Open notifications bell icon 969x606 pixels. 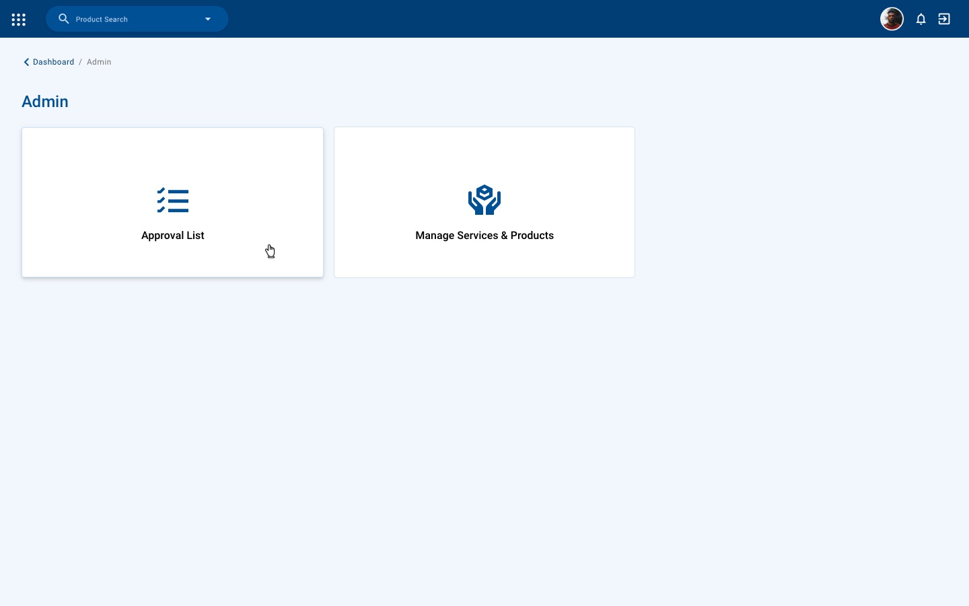tap(921, 19)
